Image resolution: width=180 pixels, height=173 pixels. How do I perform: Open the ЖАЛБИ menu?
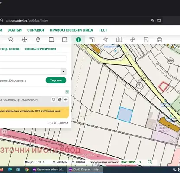tap(15, 30)
